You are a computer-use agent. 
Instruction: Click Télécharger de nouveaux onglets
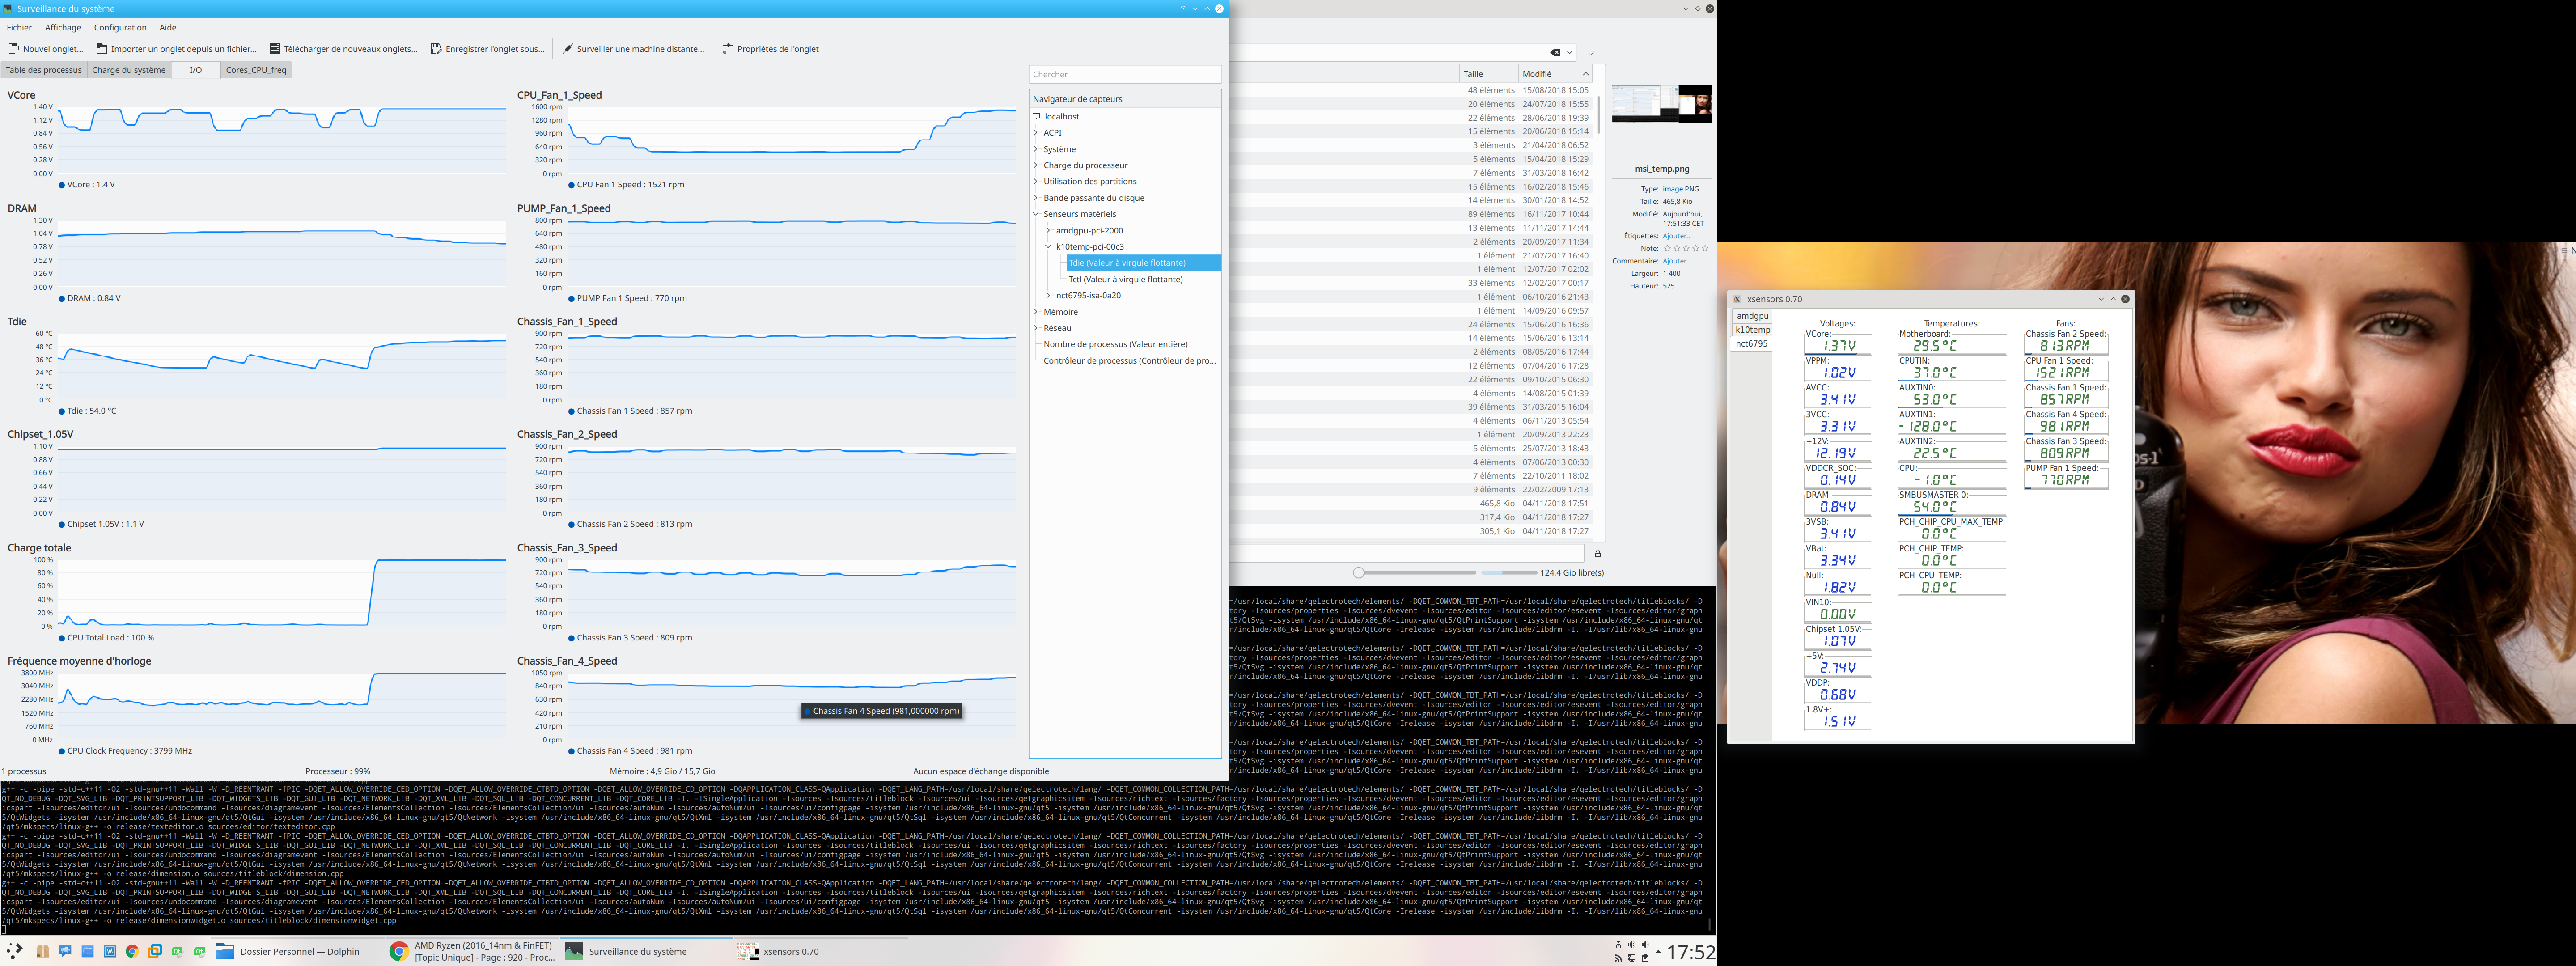[x=343, y=49]
